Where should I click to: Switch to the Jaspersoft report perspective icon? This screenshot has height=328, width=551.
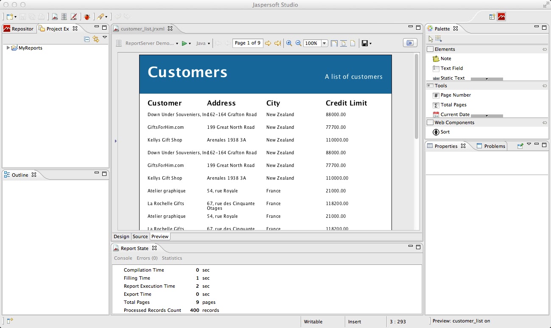point(502,17)
